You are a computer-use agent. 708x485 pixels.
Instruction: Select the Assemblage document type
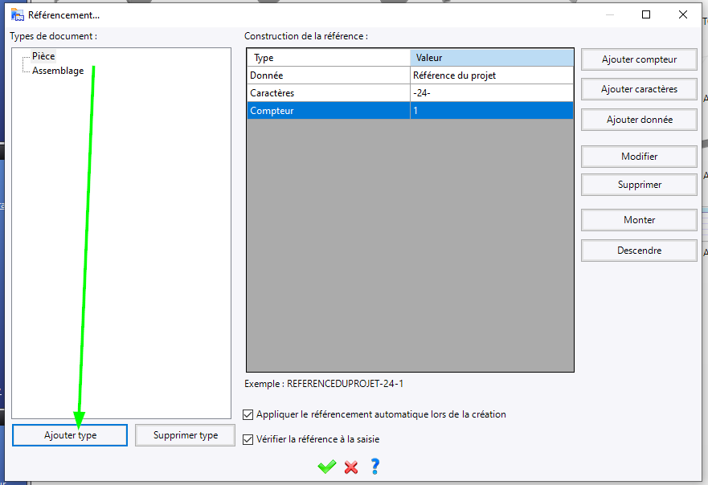(58, 71)
